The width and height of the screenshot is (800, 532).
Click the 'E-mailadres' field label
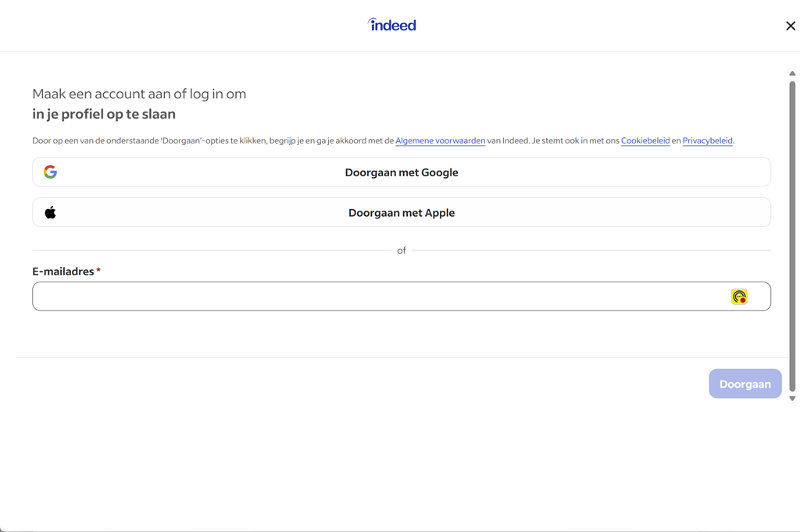[x=62, y=271]
